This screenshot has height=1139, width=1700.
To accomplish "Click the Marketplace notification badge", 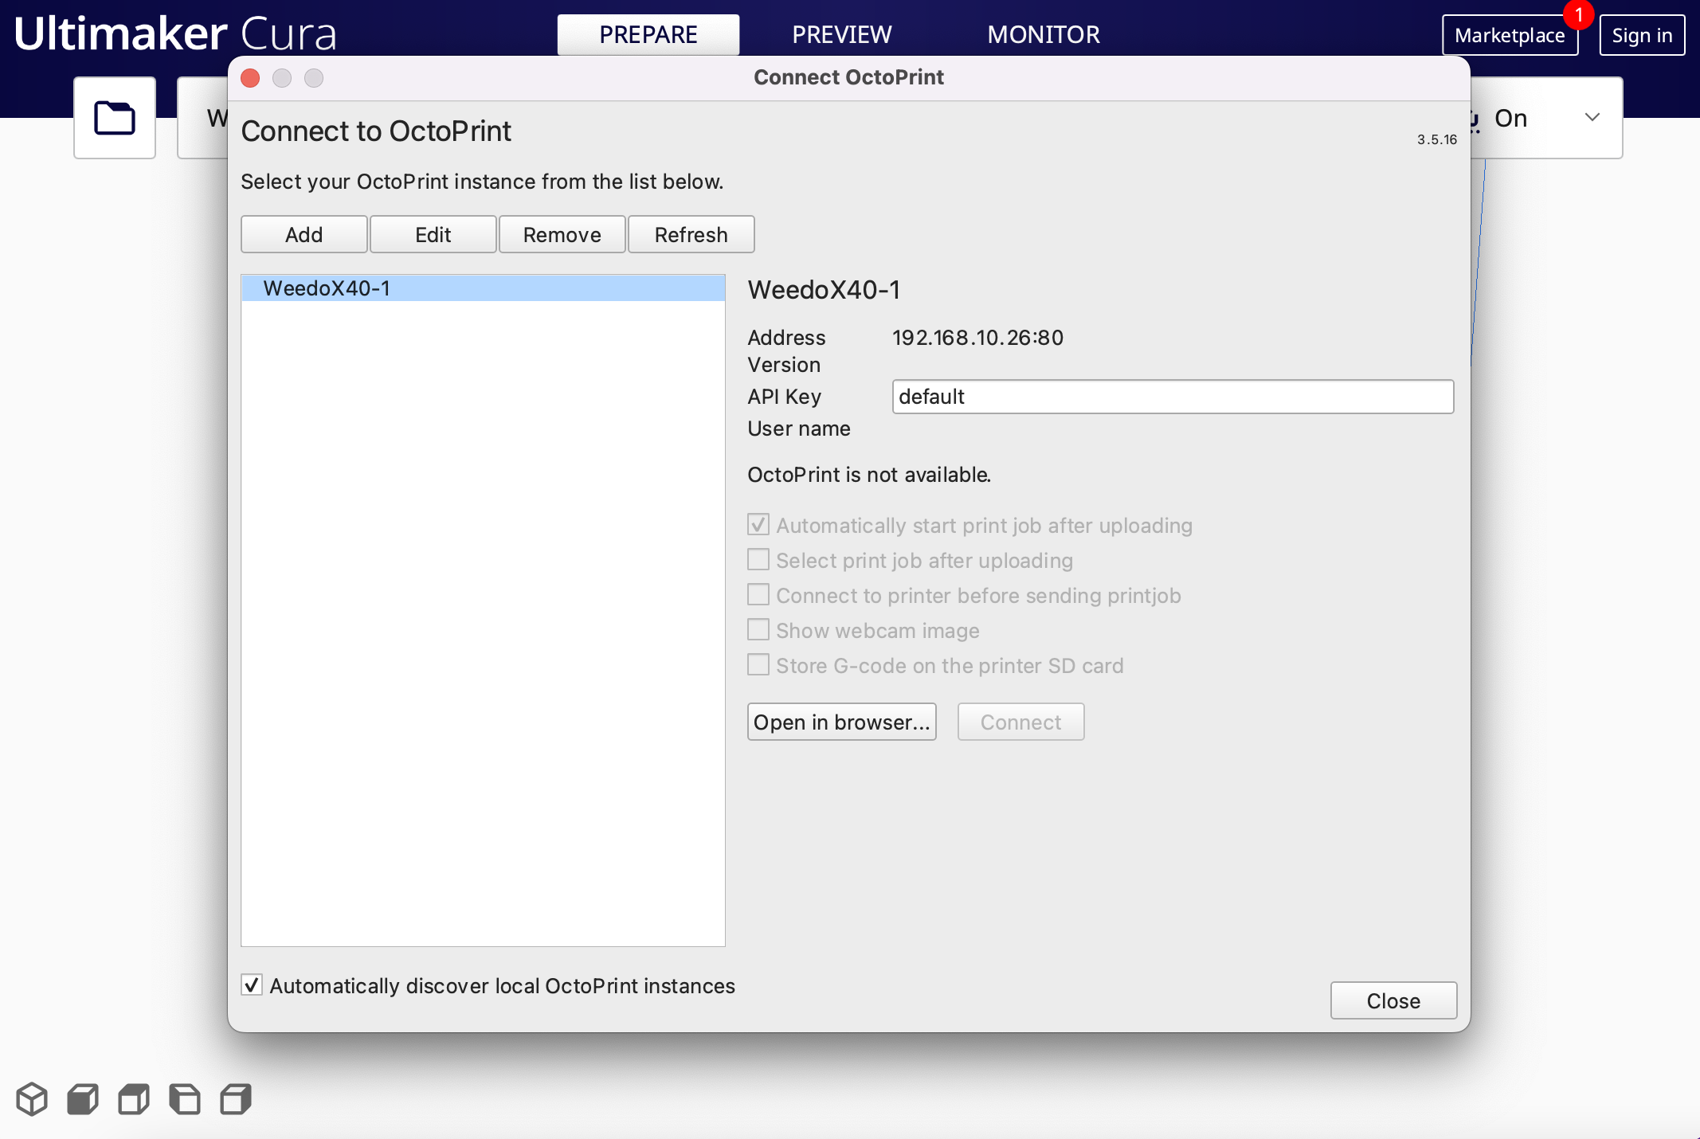I will click(1577, 14).
